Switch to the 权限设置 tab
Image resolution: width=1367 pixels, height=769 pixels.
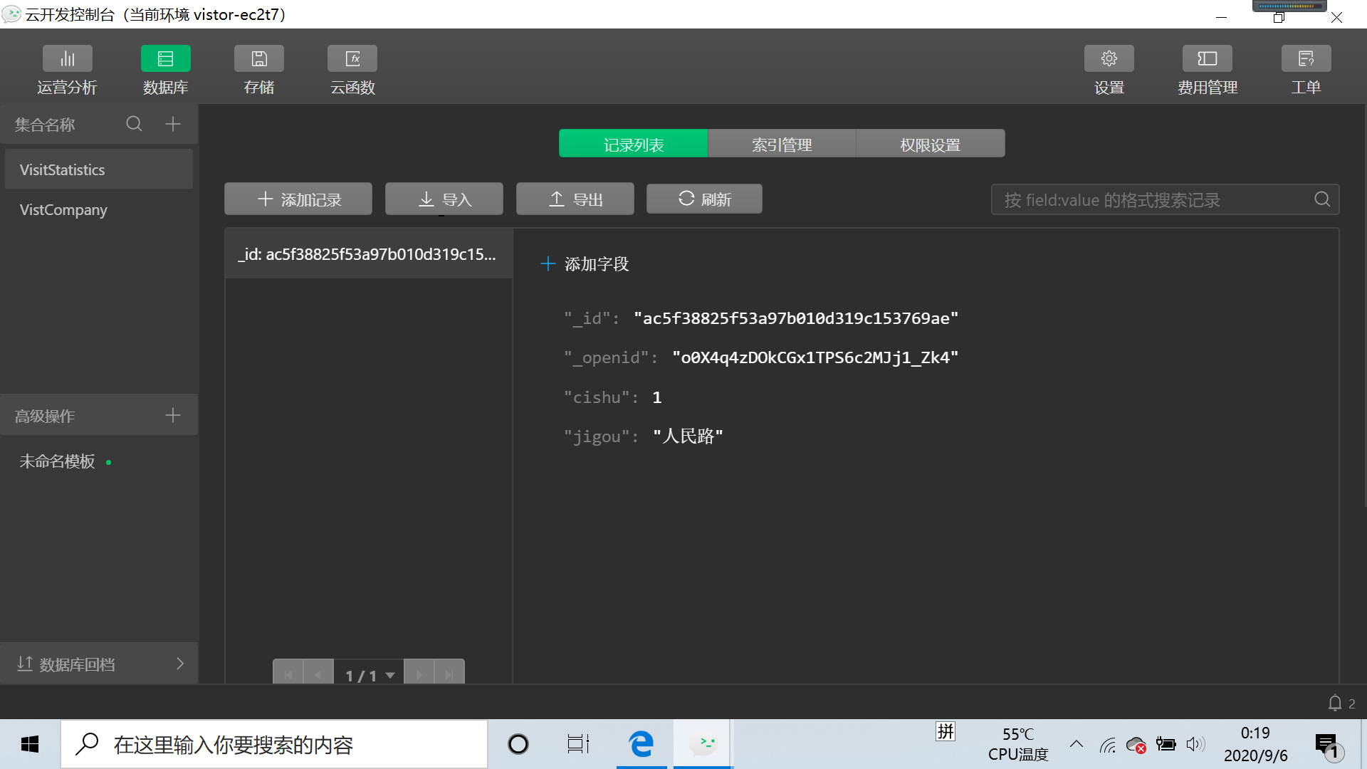(x=930, y=144)
